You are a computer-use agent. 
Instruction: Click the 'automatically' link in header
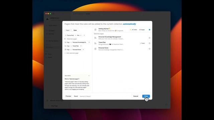129,24
